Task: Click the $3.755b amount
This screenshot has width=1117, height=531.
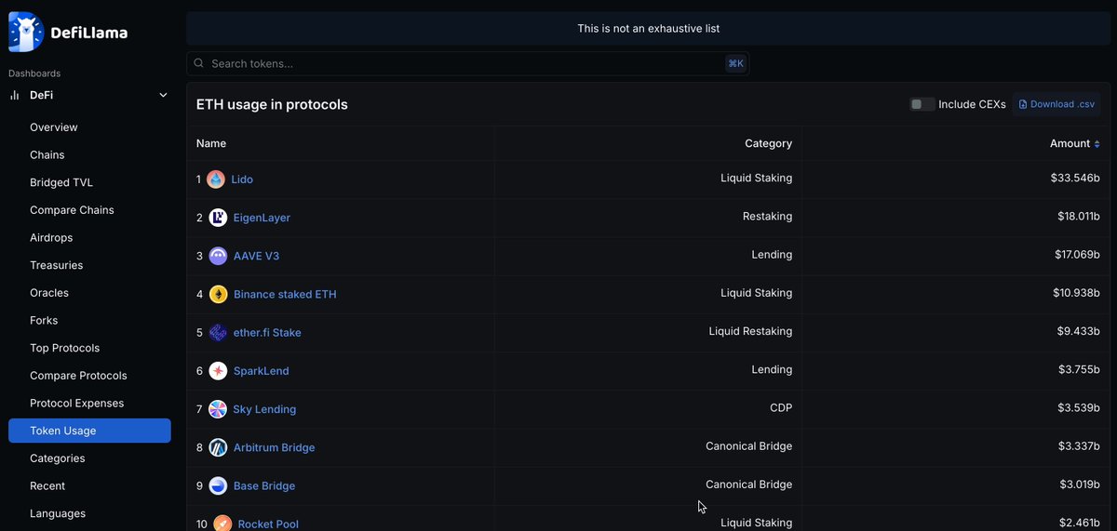Action: [x=1079, y=369]
